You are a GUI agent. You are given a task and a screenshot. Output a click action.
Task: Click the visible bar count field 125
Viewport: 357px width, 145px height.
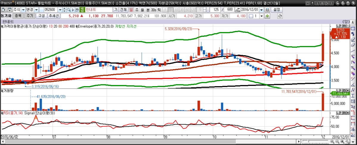tap(216, 10)
